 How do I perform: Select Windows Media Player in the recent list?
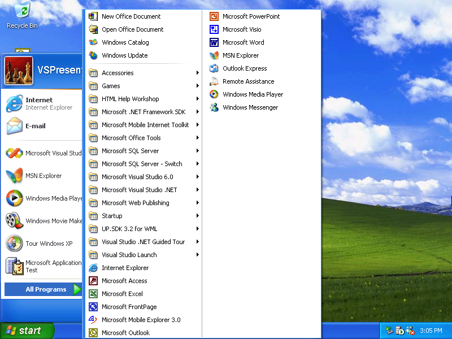click(42, 198)
